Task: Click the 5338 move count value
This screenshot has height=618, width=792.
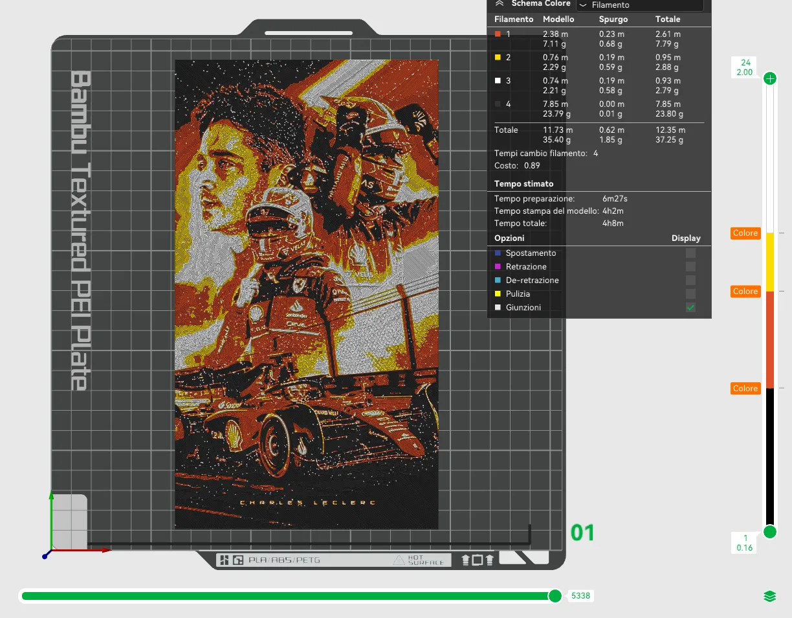Action: (581, 596)
